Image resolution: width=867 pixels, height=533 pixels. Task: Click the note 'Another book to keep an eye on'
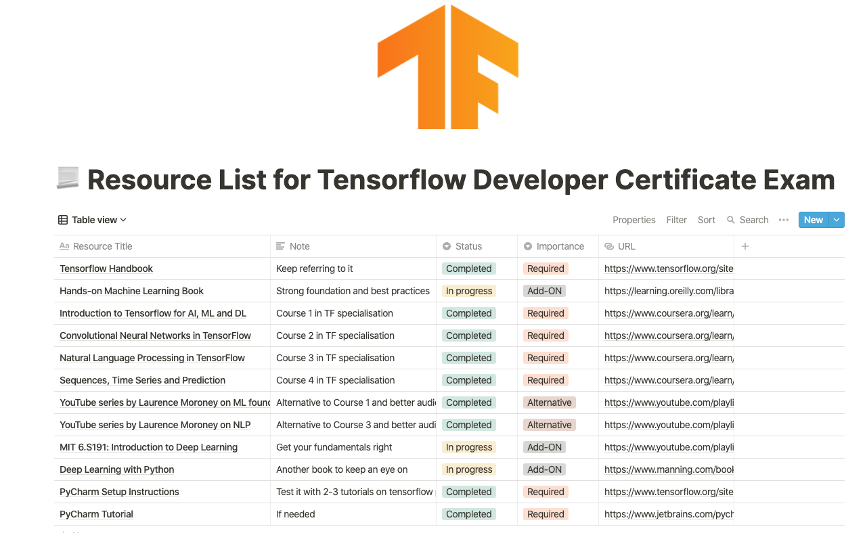pyautogui.click(x=342, y=469)
